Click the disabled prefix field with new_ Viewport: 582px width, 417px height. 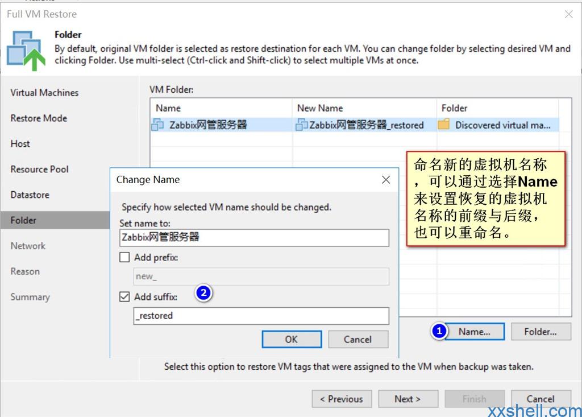coord(261,276)
